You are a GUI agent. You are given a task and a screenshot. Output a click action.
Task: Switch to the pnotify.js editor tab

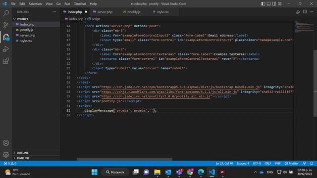(x=134, y=12)
